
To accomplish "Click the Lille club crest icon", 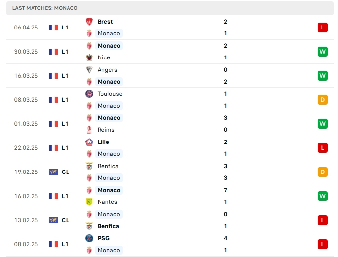I will 89,142.
